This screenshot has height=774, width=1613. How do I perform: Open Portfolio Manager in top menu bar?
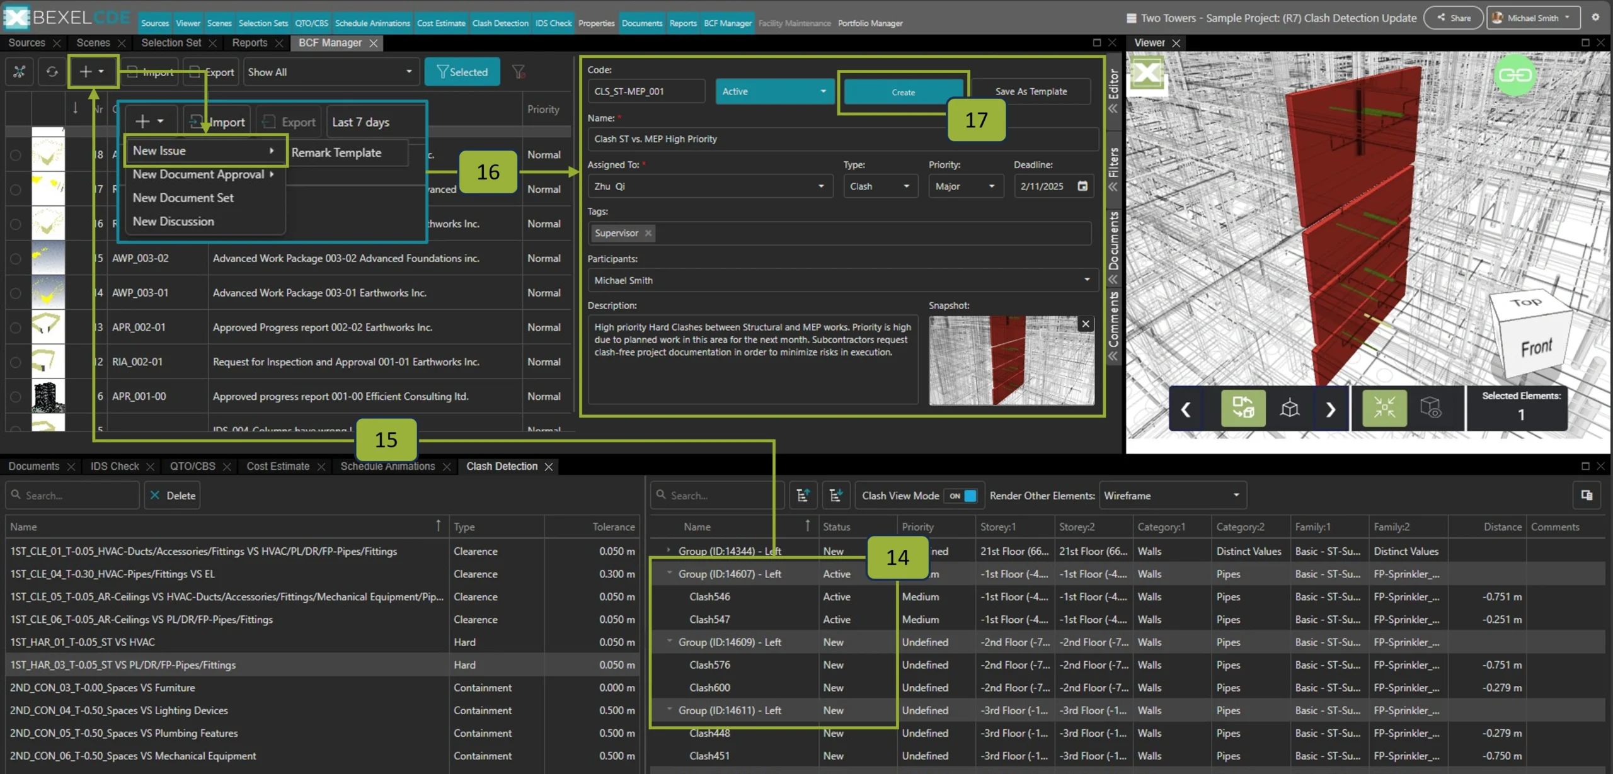[x=870, y=23]
